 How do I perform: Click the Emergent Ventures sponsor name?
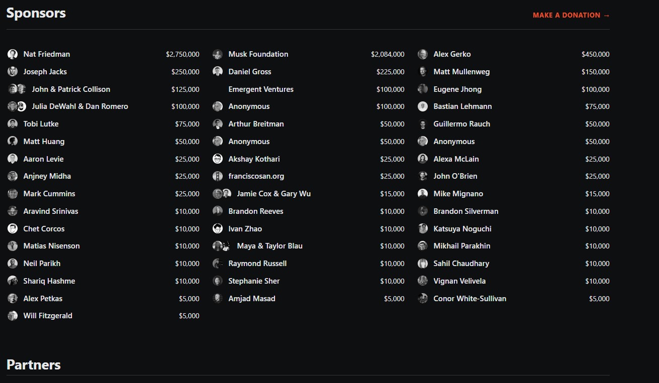pos(261,89)
